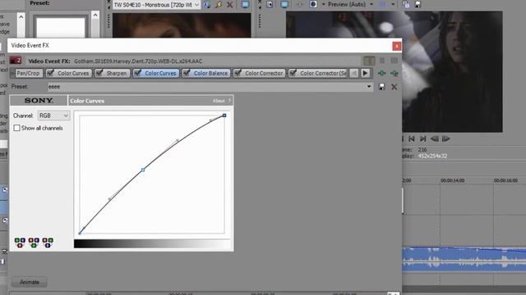
Task: Delete the preset with the X icon
Action: point(394,87)
